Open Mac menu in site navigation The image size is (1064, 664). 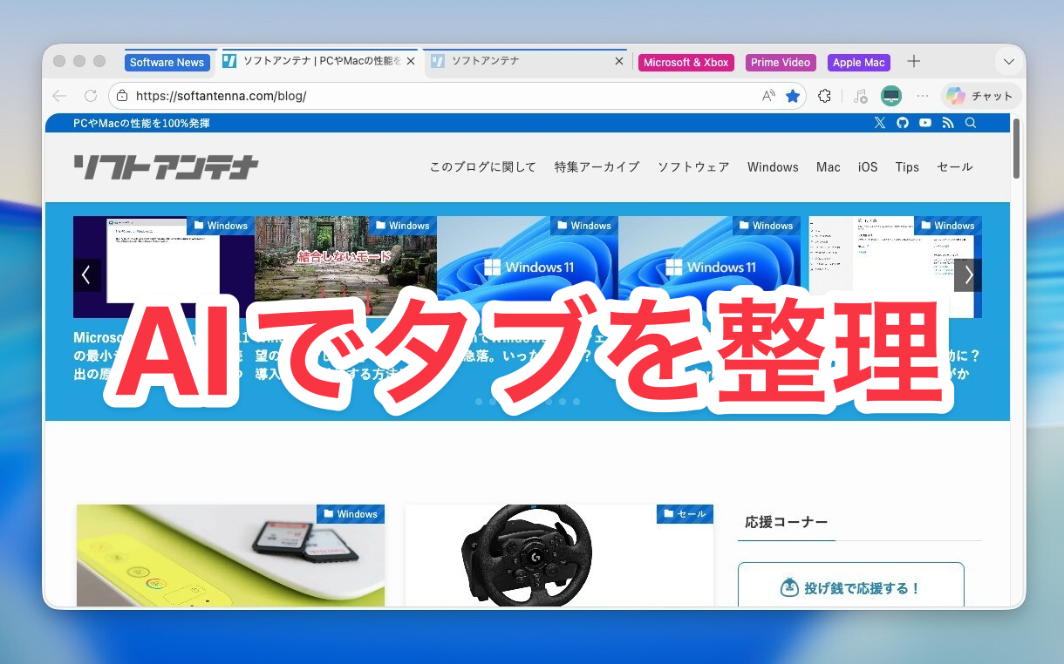829,167
